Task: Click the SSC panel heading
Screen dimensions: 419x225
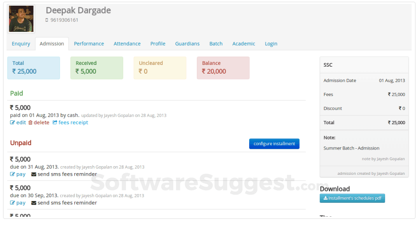Action: [x=328, y=65]
